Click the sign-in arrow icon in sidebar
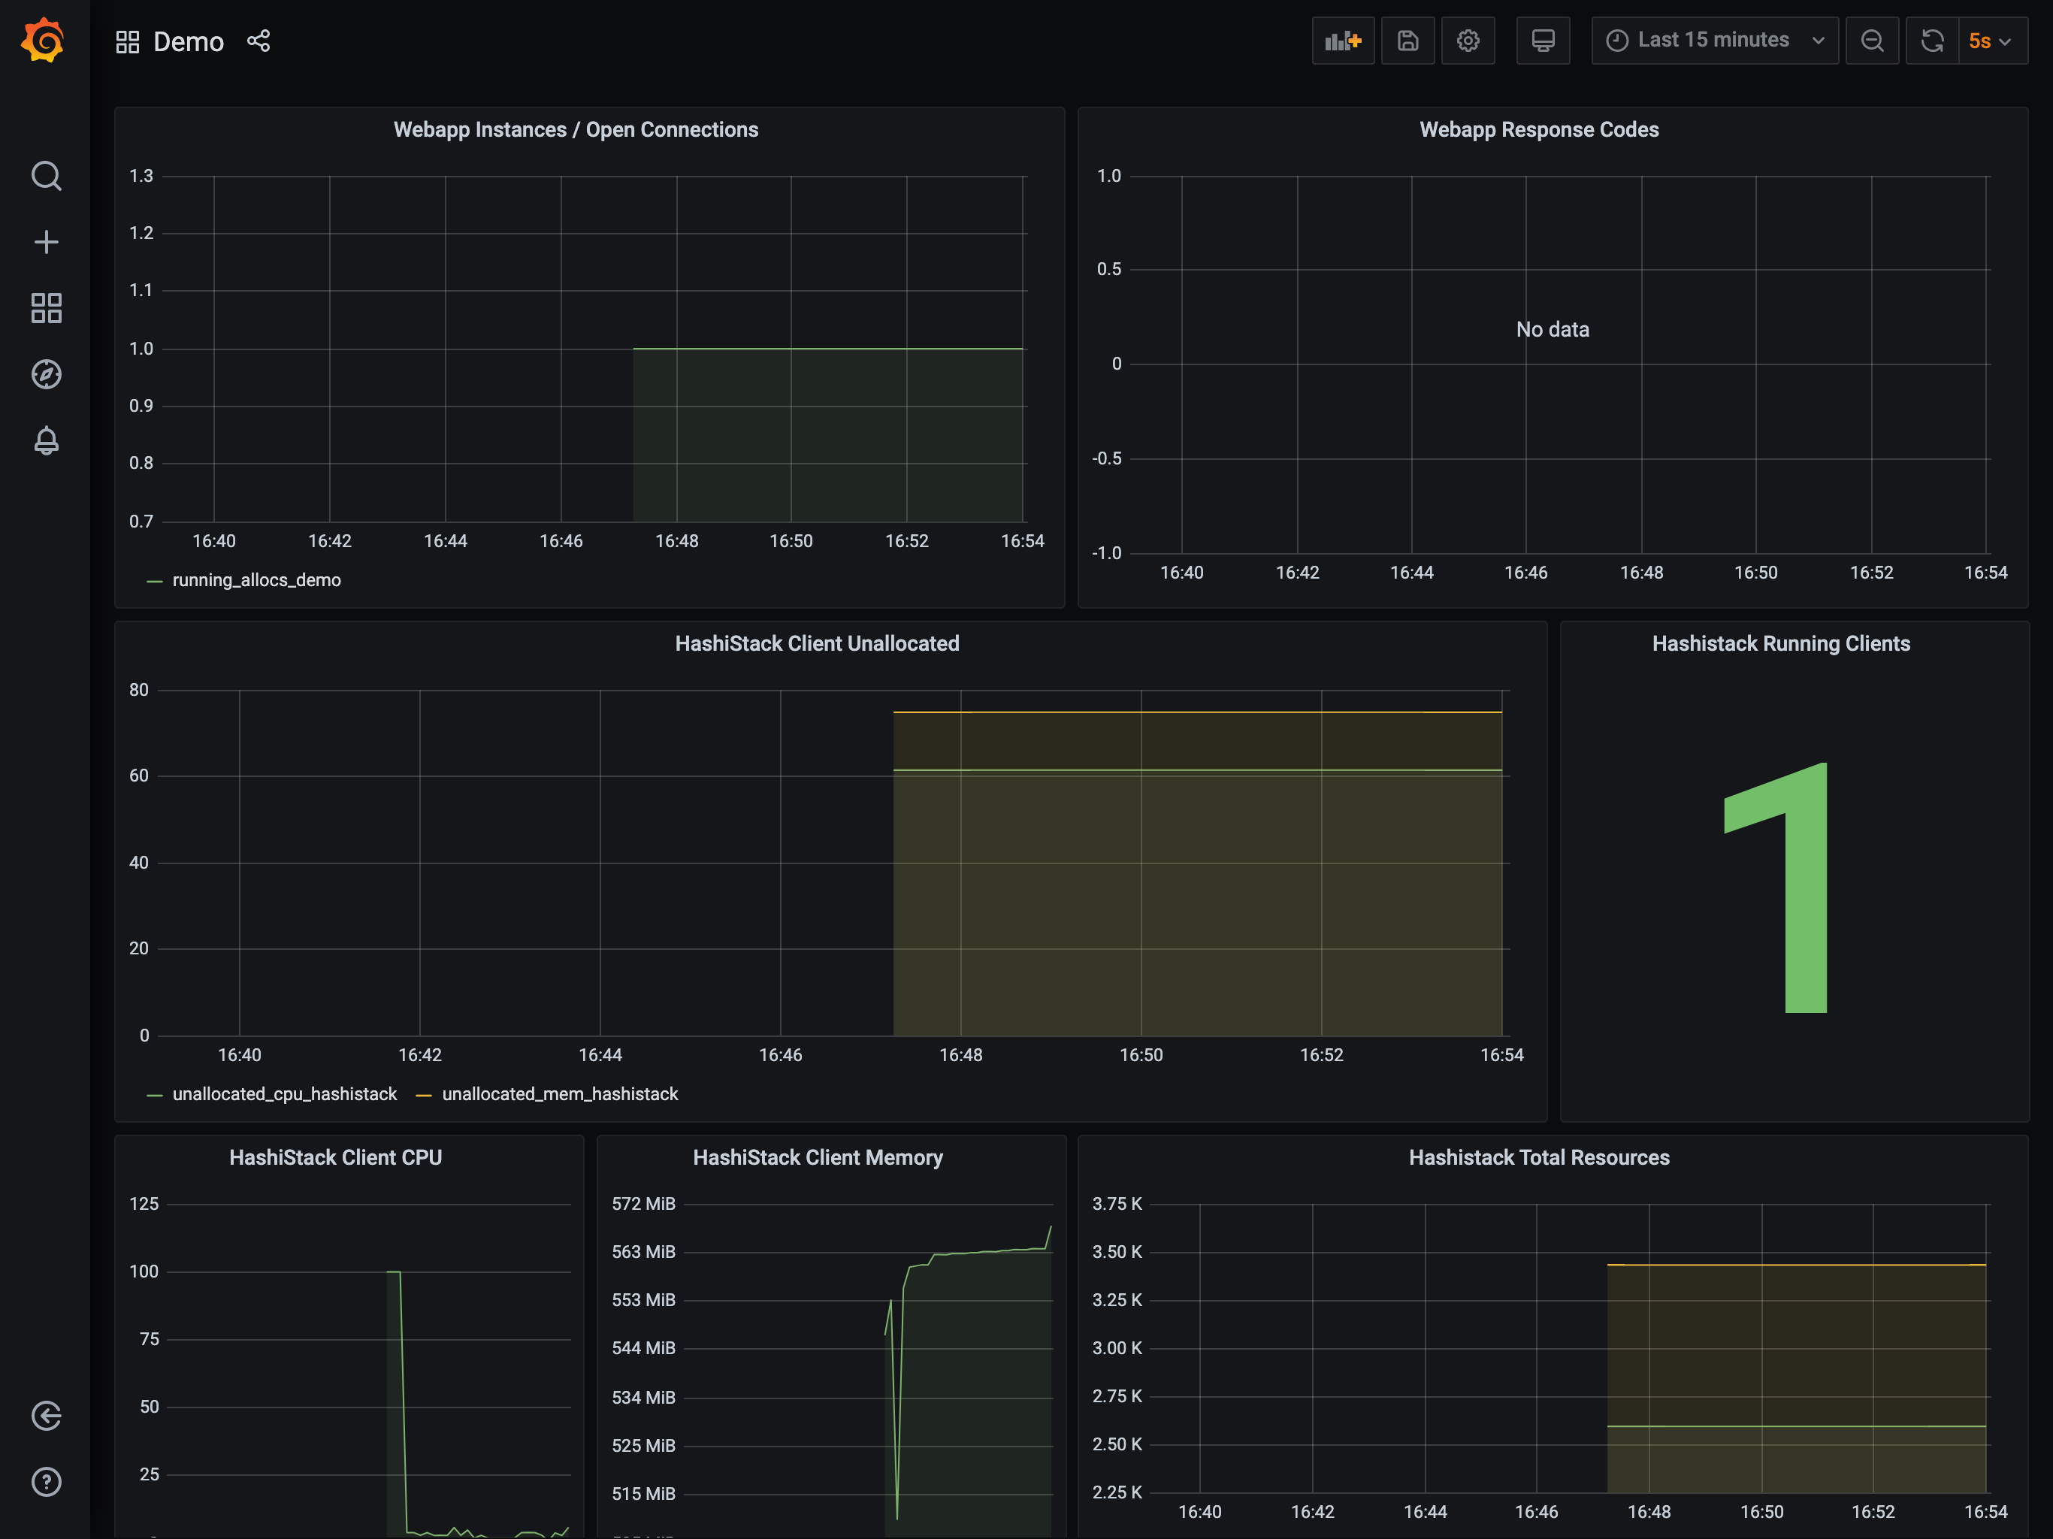 tap(46, 1416)
